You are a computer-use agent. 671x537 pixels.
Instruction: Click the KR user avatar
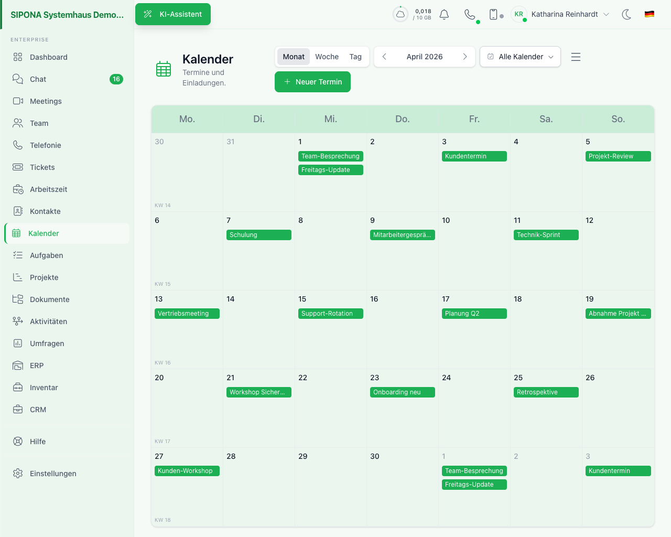click(x=518, y=14)
